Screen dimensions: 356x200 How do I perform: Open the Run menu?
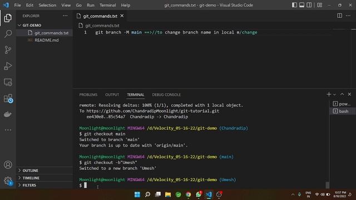(x=90, y=5)
